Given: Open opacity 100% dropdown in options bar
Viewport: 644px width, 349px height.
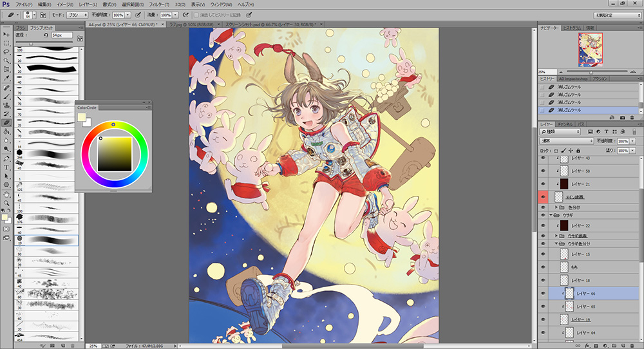Looking at the screenshot, I should 128,15.
